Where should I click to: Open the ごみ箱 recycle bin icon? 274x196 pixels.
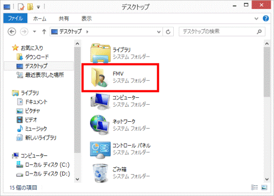100,173
